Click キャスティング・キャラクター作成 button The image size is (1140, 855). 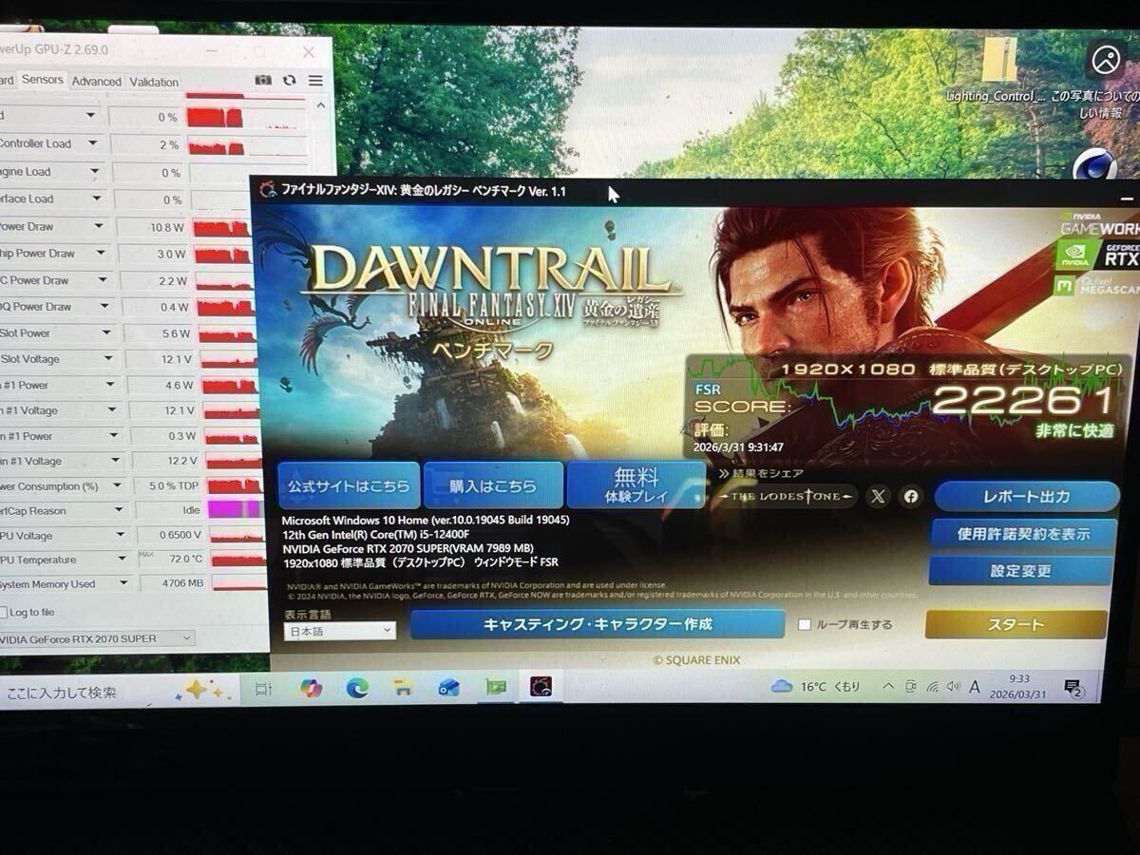point(598,624)
